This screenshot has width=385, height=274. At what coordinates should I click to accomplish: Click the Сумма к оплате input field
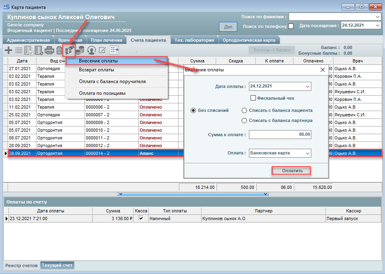coord(280,134)
